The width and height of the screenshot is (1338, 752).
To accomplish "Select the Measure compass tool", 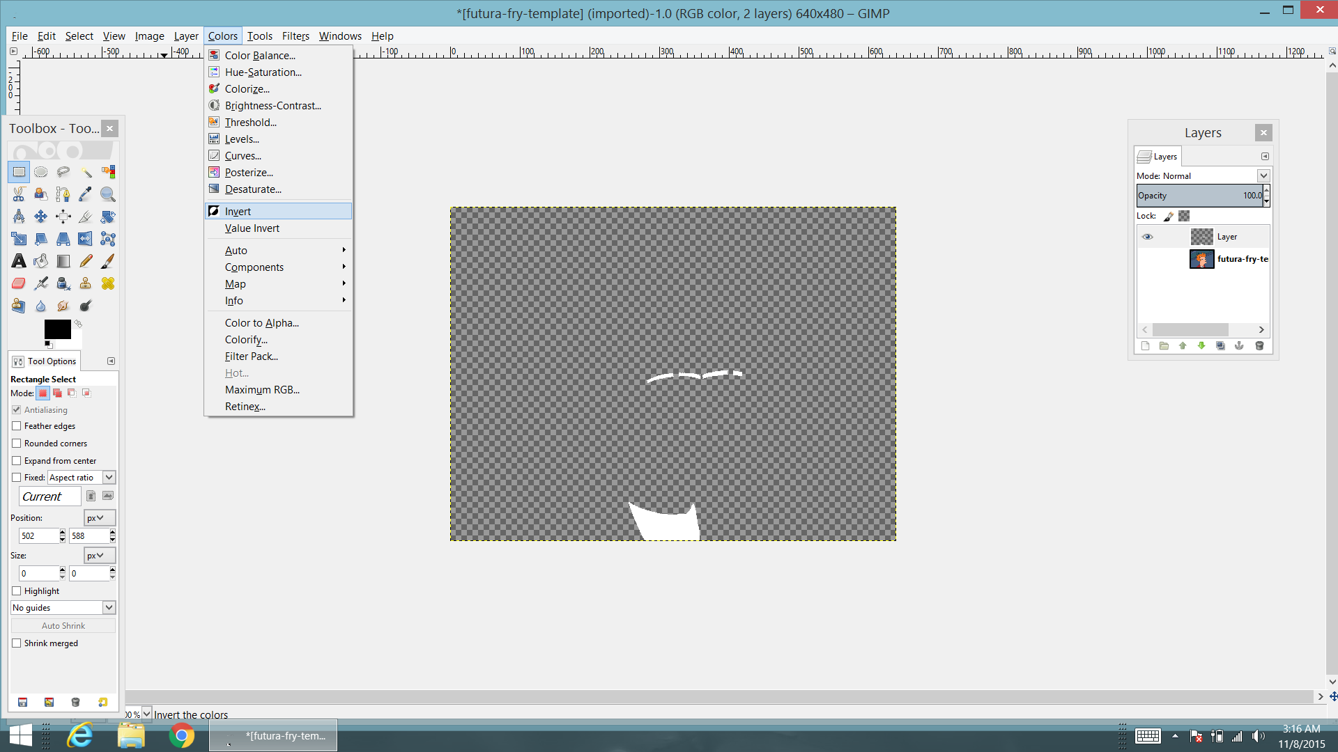I will click(19, 217).
